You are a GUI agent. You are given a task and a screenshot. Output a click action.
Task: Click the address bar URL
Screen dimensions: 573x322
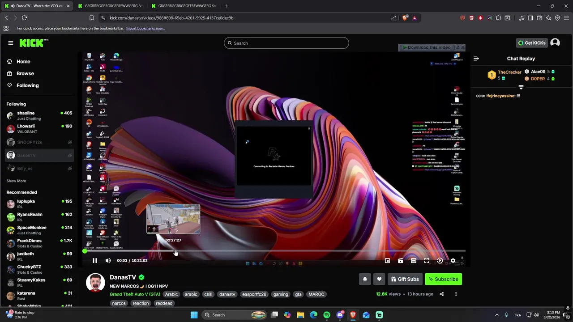[x=171, y=18]
